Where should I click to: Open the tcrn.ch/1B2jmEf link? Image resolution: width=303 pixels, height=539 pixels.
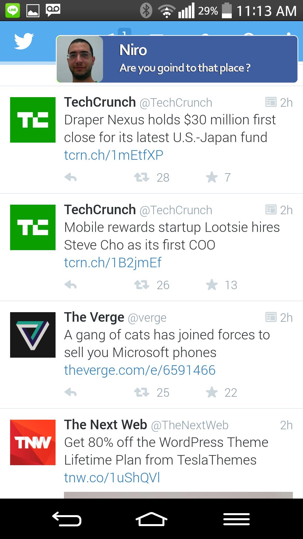pos(113,262)
